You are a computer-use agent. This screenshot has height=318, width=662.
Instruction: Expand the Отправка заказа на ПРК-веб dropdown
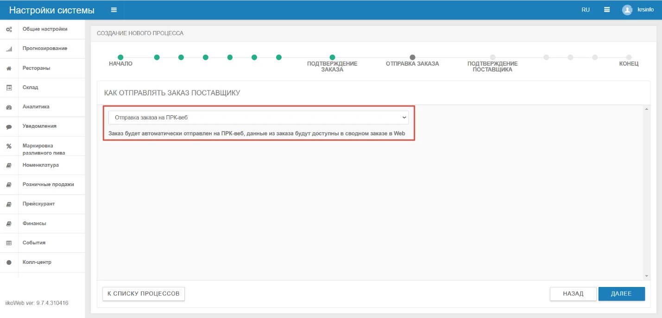point(258,118)
